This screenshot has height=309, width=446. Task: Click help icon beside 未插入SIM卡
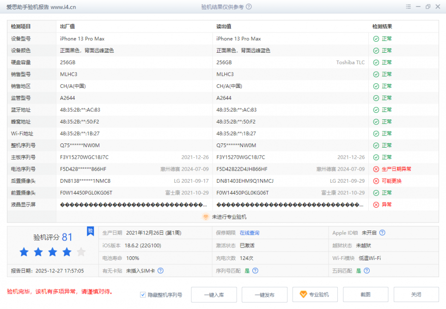coord(160,271)
